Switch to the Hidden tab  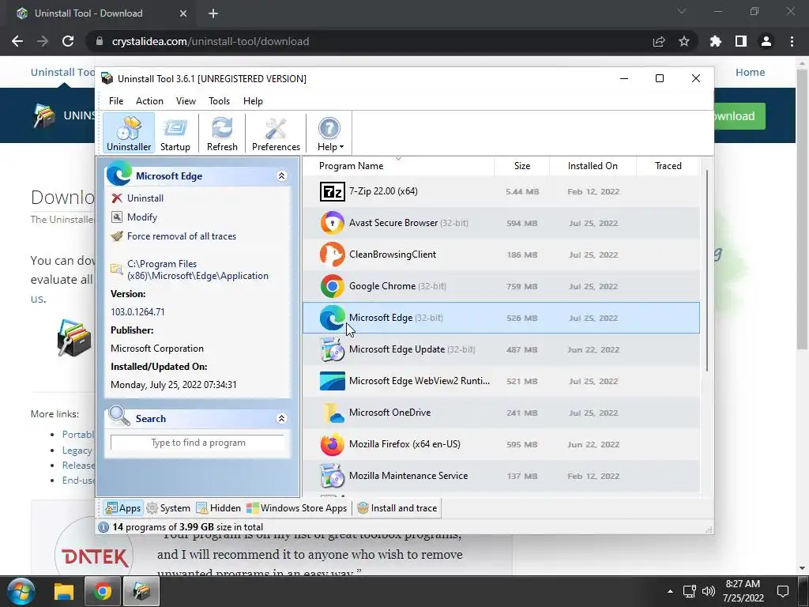tap(219, 508)
